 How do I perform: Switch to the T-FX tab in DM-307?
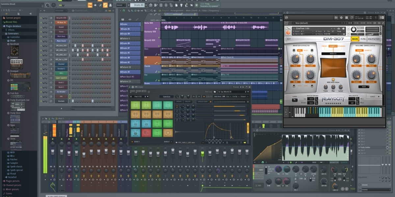(363, 39)
